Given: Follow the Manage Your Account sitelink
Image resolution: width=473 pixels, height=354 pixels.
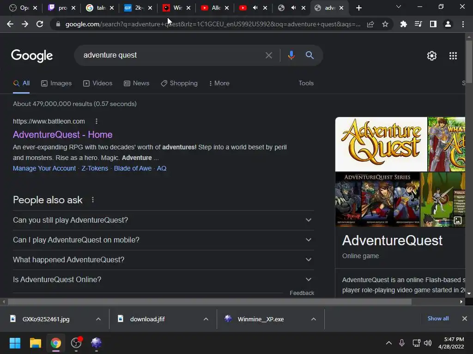Looking at the screenshot, I should [x=44, y=168].
